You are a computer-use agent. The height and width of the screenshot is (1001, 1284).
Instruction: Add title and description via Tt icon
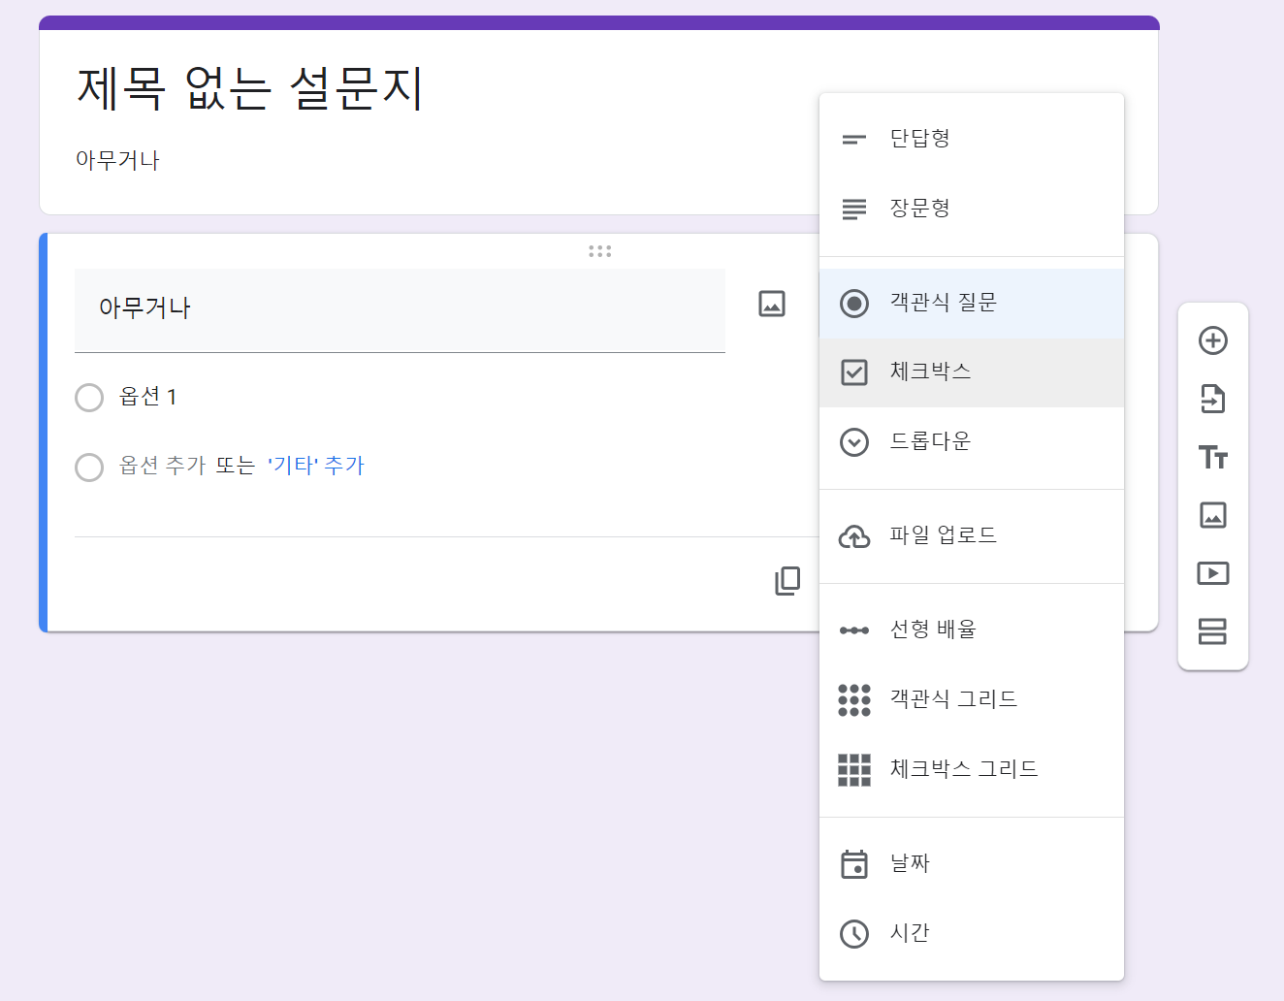pos(1213,457)
